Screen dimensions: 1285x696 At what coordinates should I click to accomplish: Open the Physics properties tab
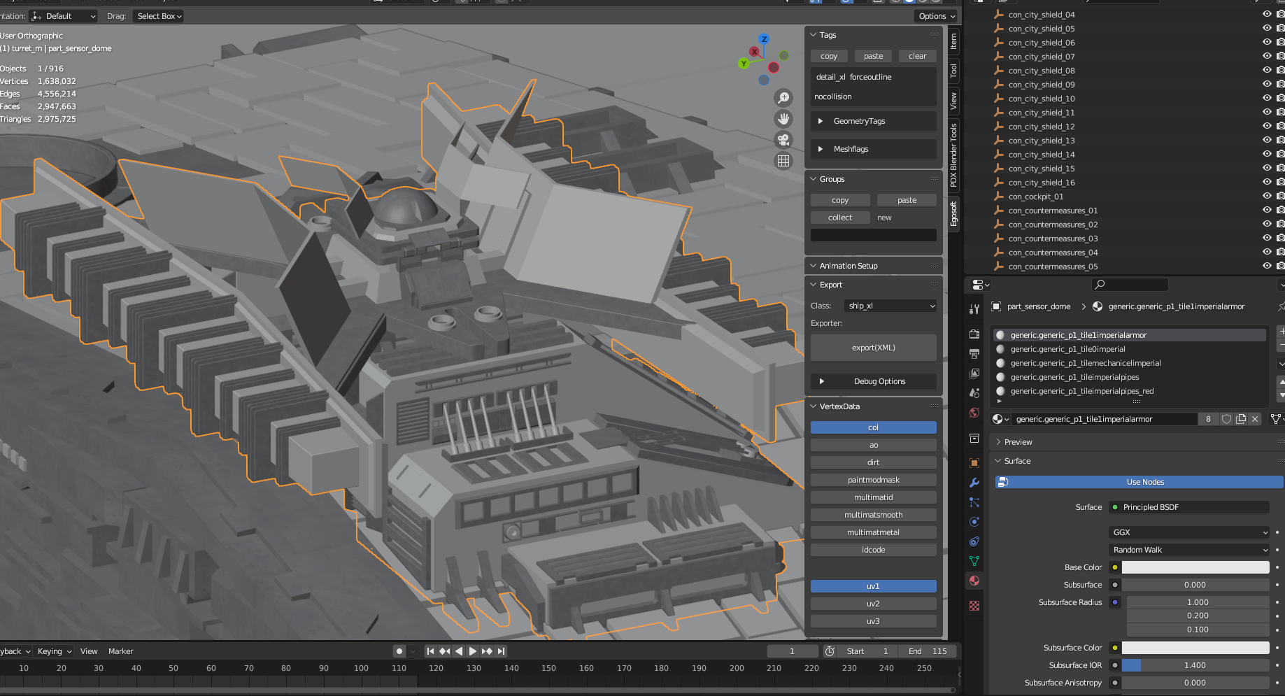coord(974,522)
